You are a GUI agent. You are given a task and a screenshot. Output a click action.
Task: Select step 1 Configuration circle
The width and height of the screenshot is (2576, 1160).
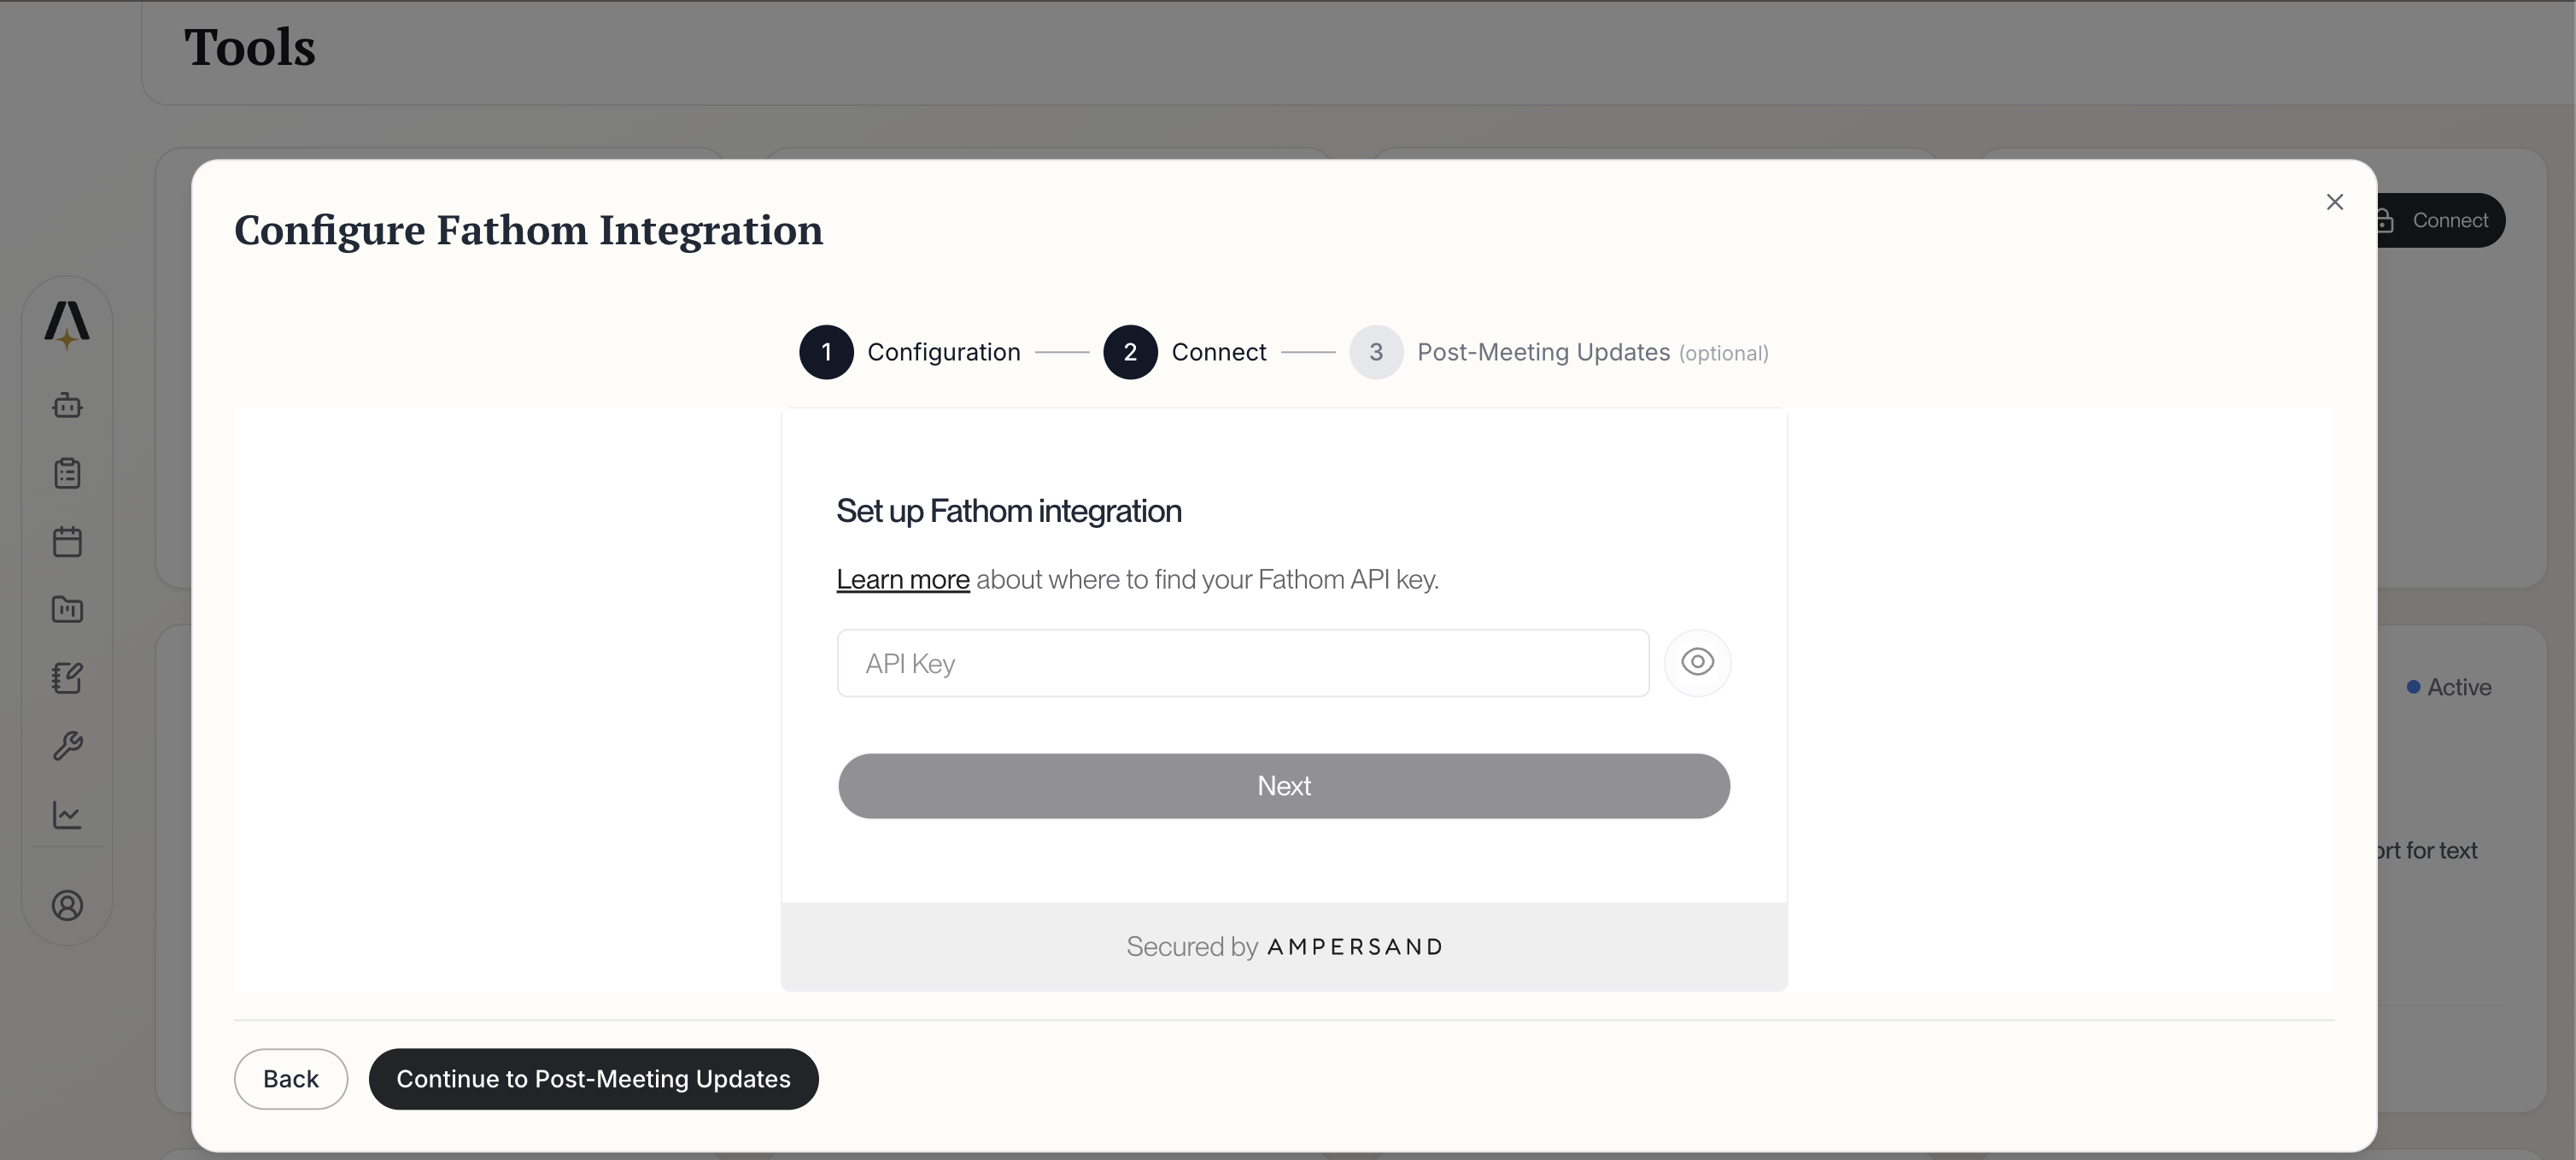tap(825, 351)
